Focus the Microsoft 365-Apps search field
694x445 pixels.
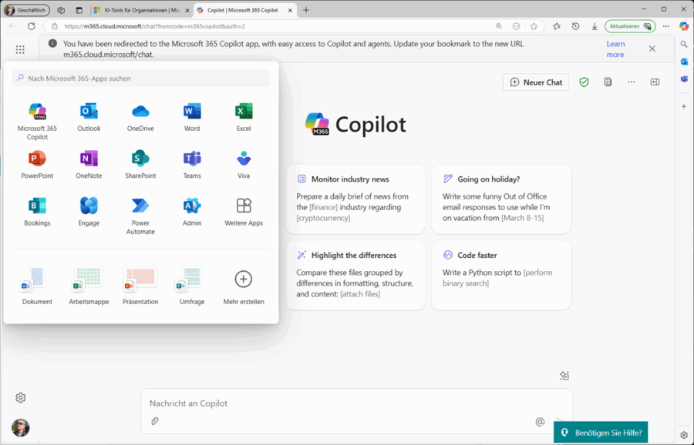[x=141, y=79]
